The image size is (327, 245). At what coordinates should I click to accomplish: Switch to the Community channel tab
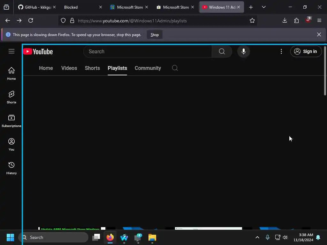click(148, 68)
